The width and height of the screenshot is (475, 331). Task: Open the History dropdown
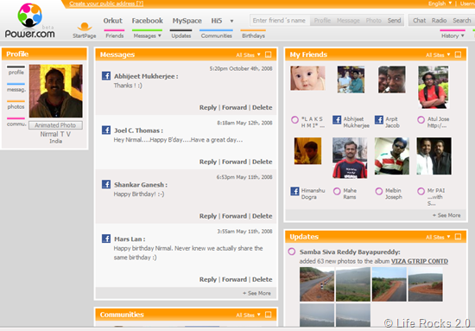coord(453,35)
